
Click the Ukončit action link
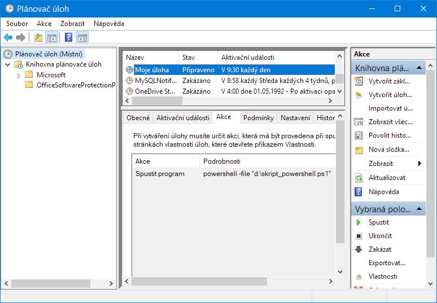380,236
